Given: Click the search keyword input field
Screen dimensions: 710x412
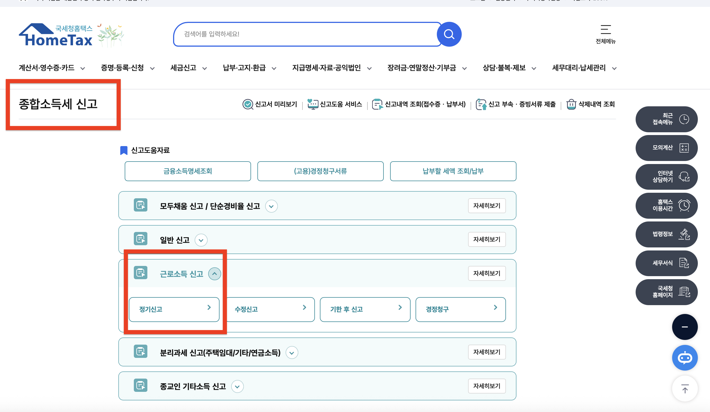Looking at the screenshot, I should 307,34.
